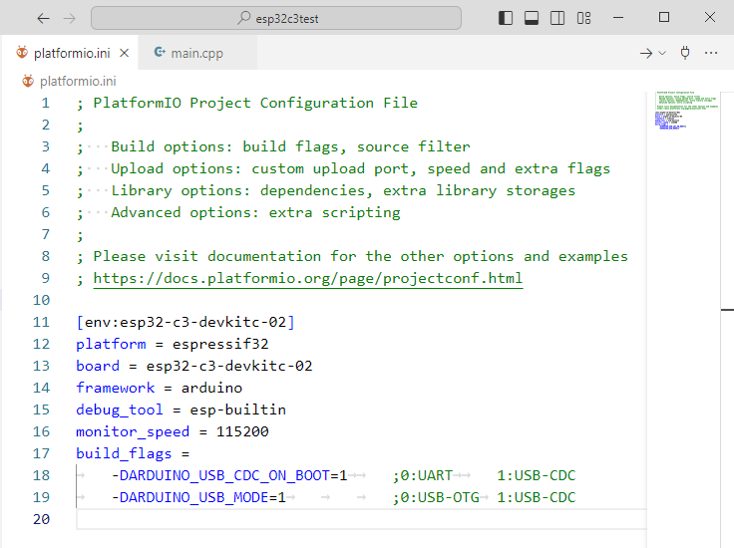Open the dropdown next to upload arrow
The image size is (734, 548).
[x=662, y=53]
